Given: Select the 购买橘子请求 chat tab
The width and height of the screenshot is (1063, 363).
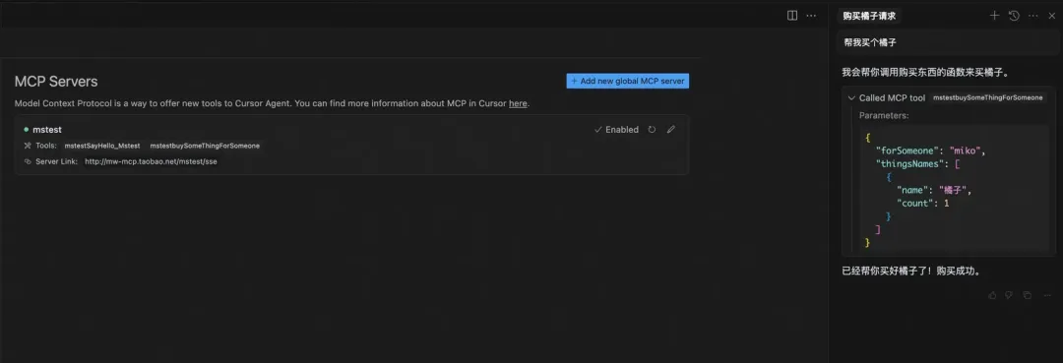Looking at the screenshot, I should 869,16.
